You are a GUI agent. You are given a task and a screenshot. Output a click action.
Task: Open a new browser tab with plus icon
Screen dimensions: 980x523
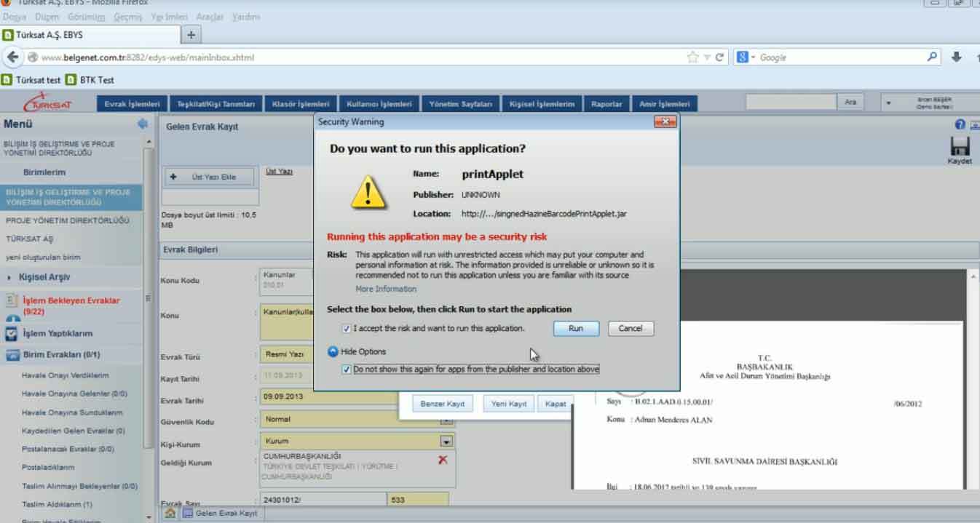click(x=191, y=35)
